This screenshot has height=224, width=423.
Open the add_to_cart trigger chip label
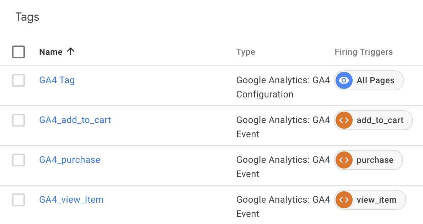coord(380,121)
